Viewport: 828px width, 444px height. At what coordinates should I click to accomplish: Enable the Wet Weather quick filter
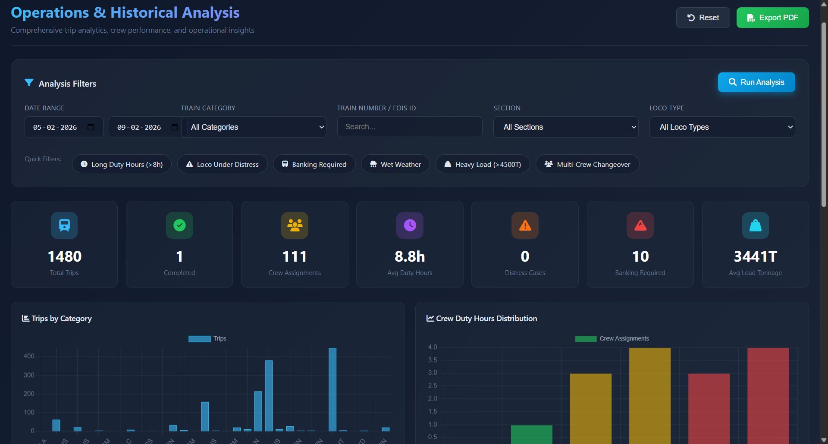tap(395, 164)
